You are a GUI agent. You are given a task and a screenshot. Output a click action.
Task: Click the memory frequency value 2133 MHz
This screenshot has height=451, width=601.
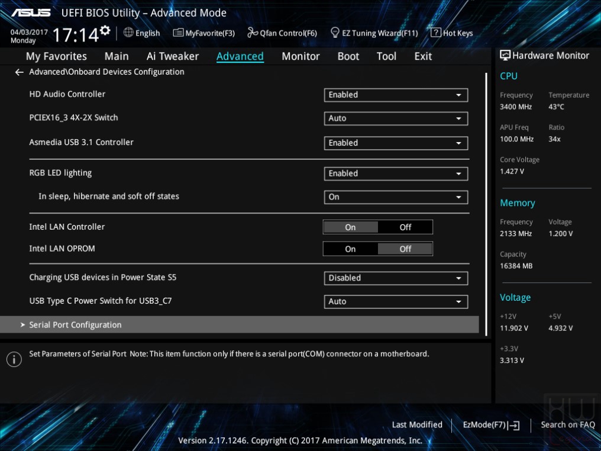click(x=516, y=234)
